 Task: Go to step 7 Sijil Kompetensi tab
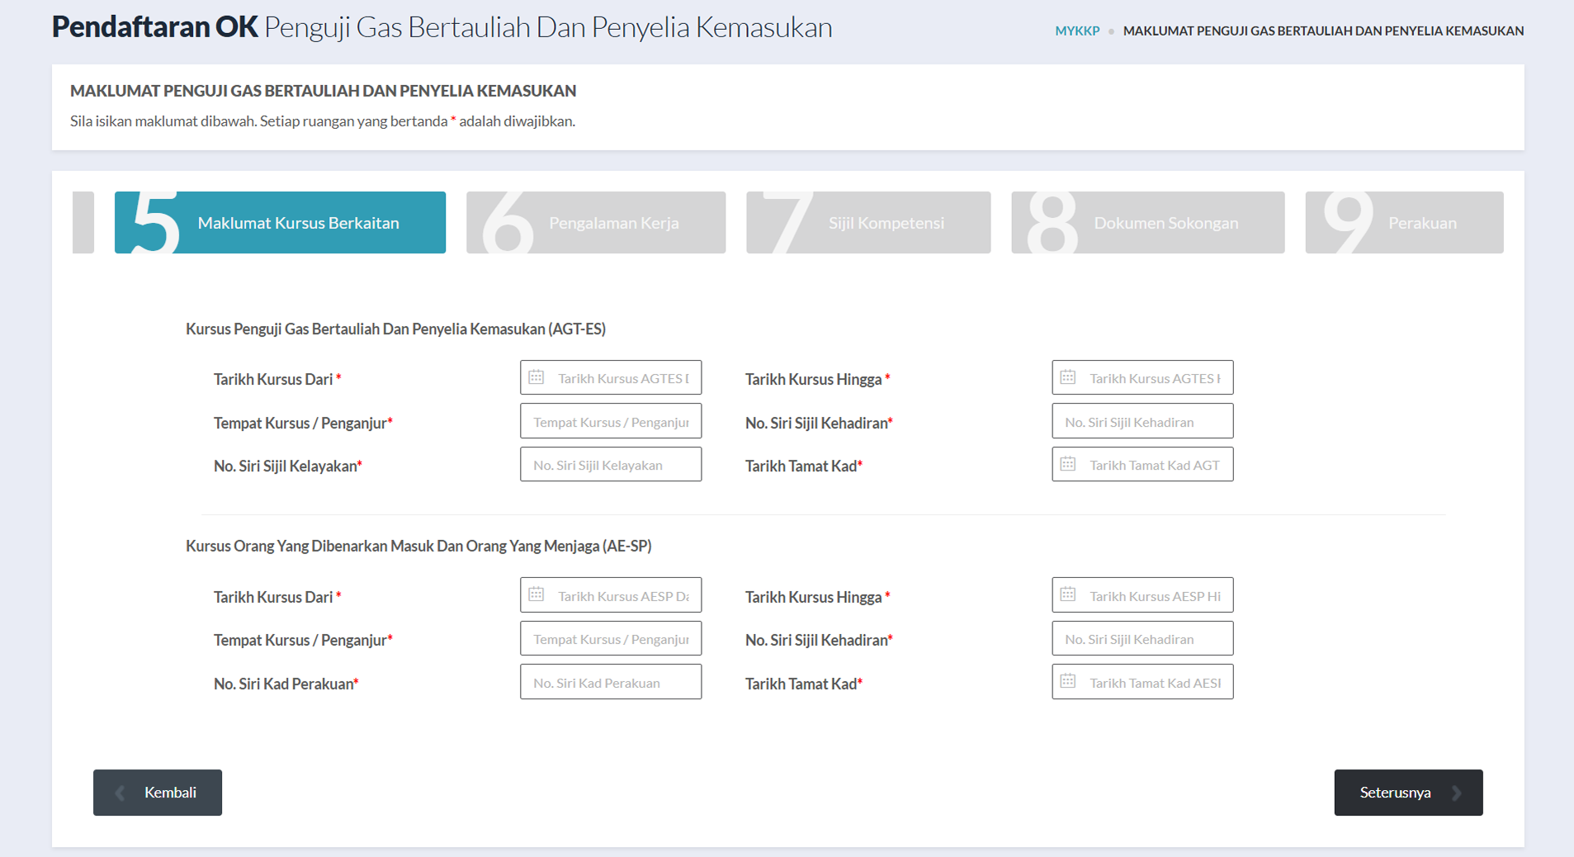(x=867, y=223)
